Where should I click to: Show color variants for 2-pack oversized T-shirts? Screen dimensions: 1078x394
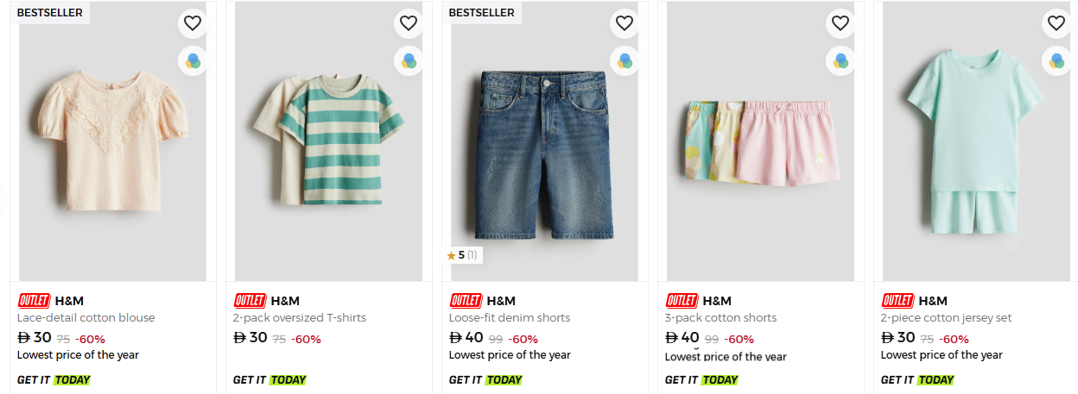click(x=408, y=61)
